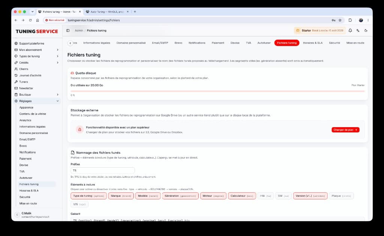Click the Changer de plan button
The width and height of the screenshot is (384, 236).
pyautogui.click(x=345, y=130)
